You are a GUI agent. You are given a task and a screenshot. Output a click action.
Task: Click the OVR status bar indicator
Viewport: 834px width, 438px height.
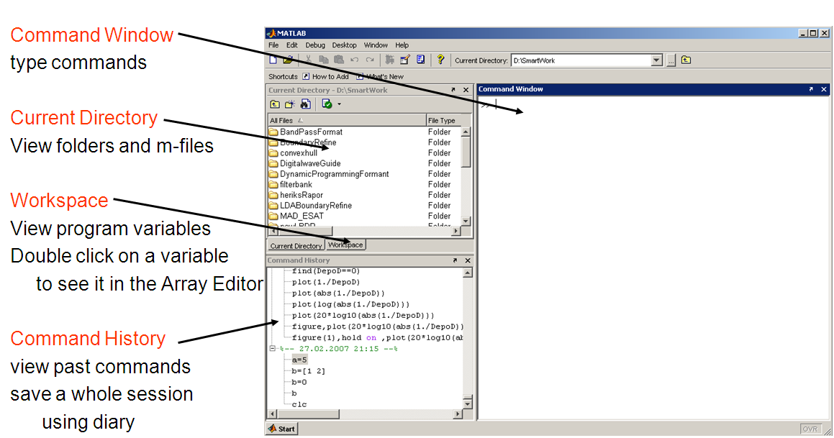pos(810,429)
